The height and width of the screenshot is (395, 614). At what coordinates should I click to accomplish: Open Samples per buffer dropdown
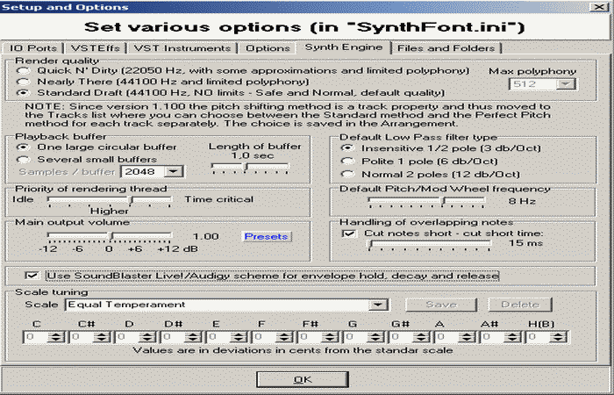174,172
